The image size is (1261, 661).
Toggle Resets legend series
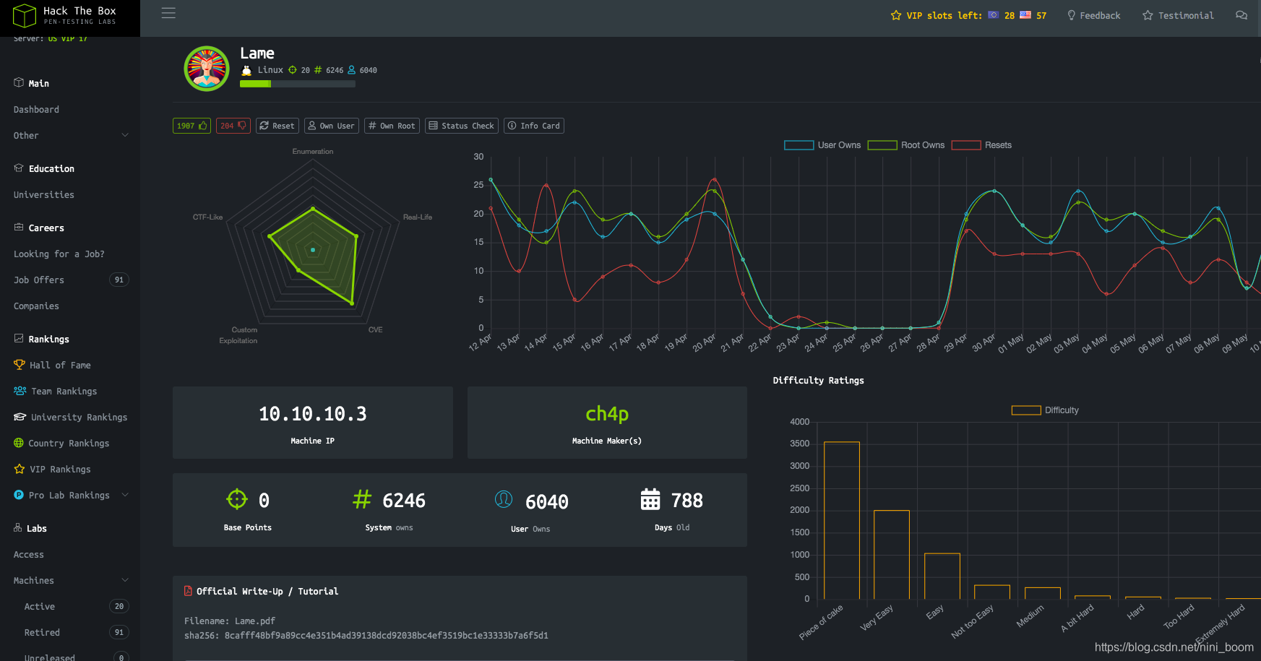pos(982,145)
